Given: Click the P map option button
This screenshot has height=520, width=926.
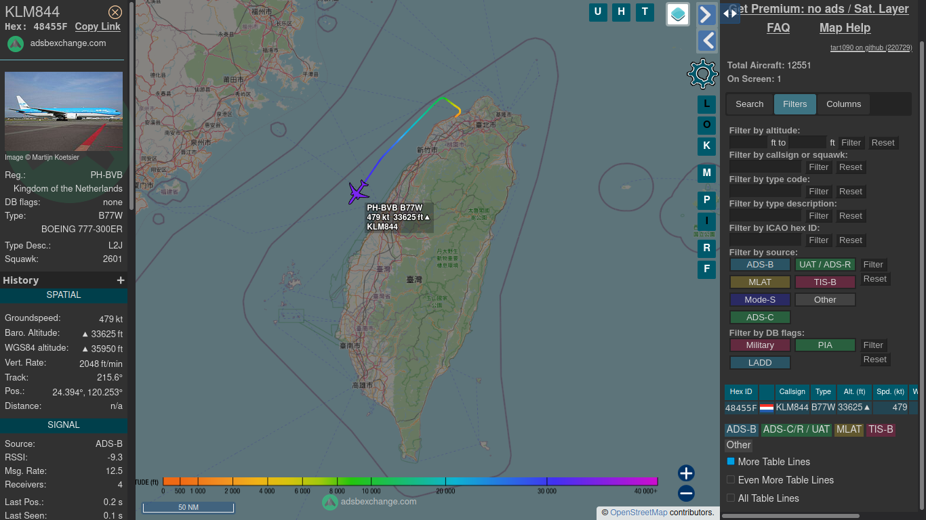Looking at the screenshot, I should [x=706, y=200].
